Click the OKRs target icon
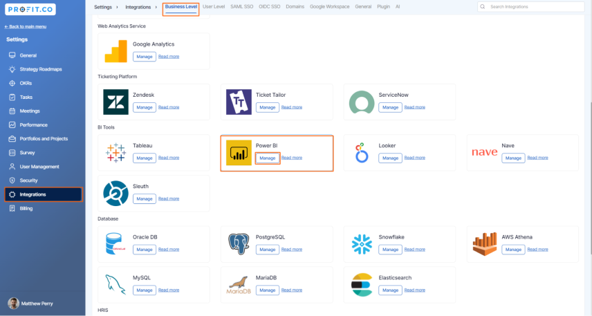Image resolution: width=592 pixels, height=316 pixels. pos(12,83)
